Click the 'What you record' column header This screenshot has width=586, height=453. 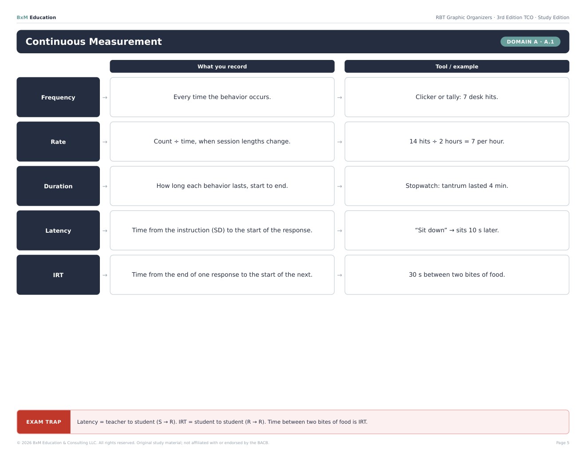tap(222, 67)
